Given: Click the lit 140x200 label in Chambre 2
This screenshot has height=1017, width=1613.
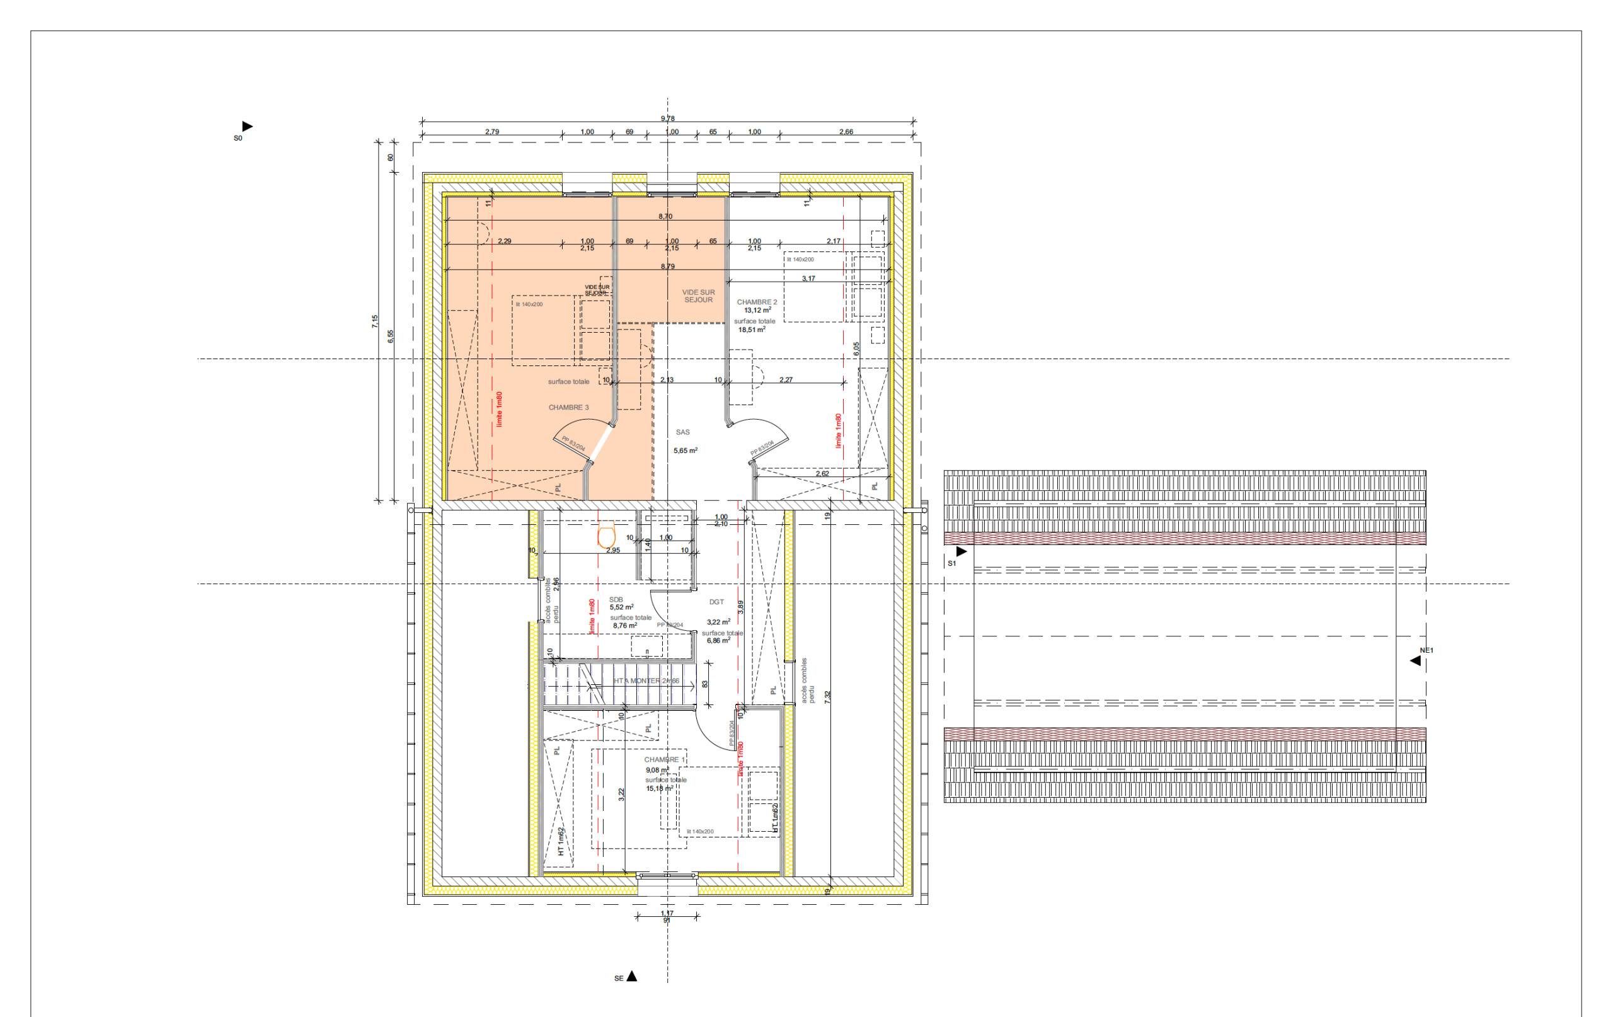Looking at the screenshot, I should (x=800, y=259).
